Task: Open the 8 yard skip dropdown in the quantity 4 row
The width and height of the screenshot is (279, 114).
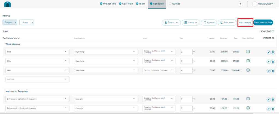Action: (106, 70)
